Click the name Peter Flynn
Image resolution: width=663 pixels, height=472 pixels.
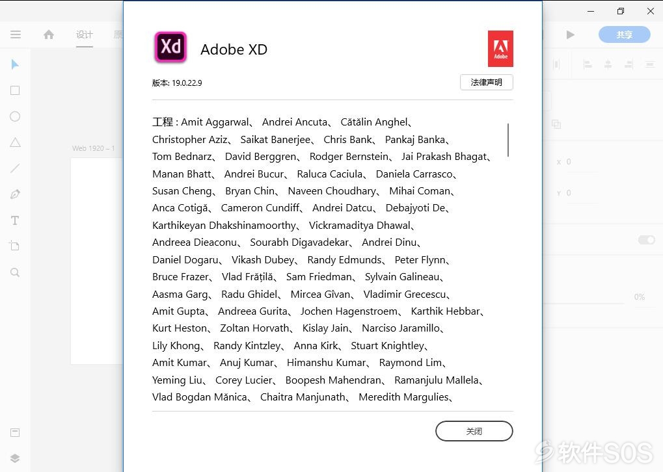click(x=420, y=260)
